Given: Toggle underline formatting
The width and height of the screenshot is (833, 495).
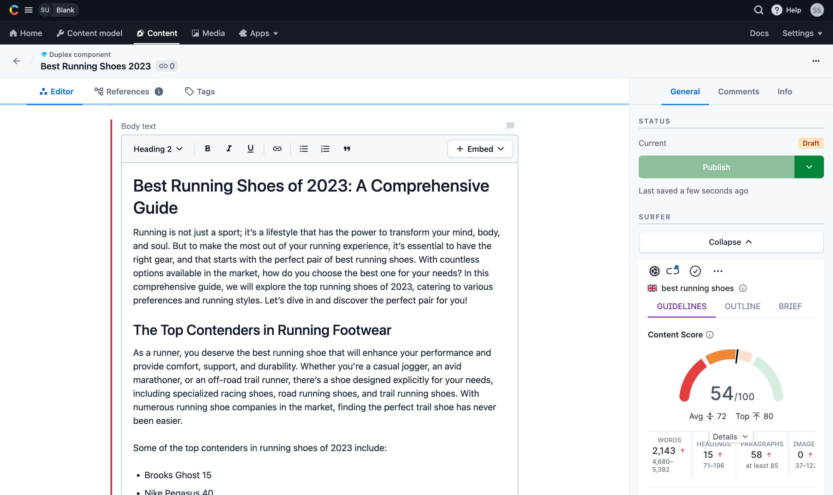Looking at the screenshot, I should pos(250,149).
